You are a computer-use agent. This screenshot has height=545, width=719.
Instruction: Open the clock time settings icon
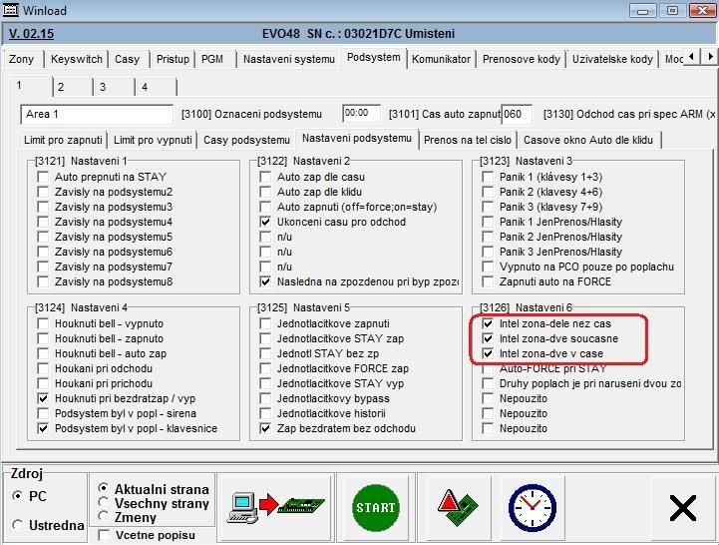click(x=532, y=507)
